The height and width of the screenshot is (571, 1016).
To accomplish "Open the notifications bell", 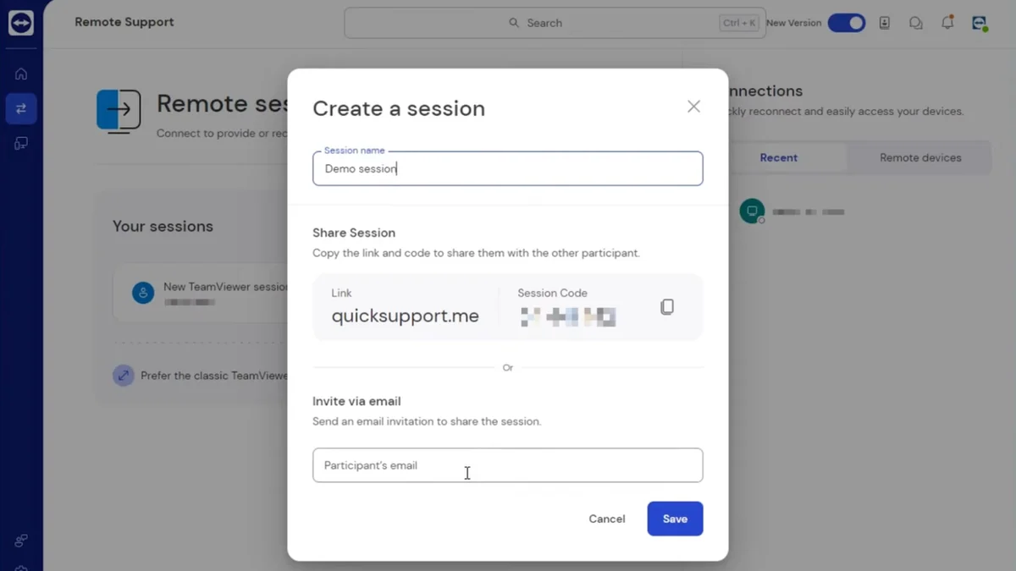I will (x=947, y=23).
